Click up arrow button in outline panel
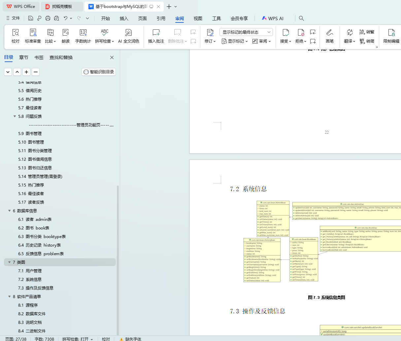This screenshot has height=341, width=401. (17, 72)
